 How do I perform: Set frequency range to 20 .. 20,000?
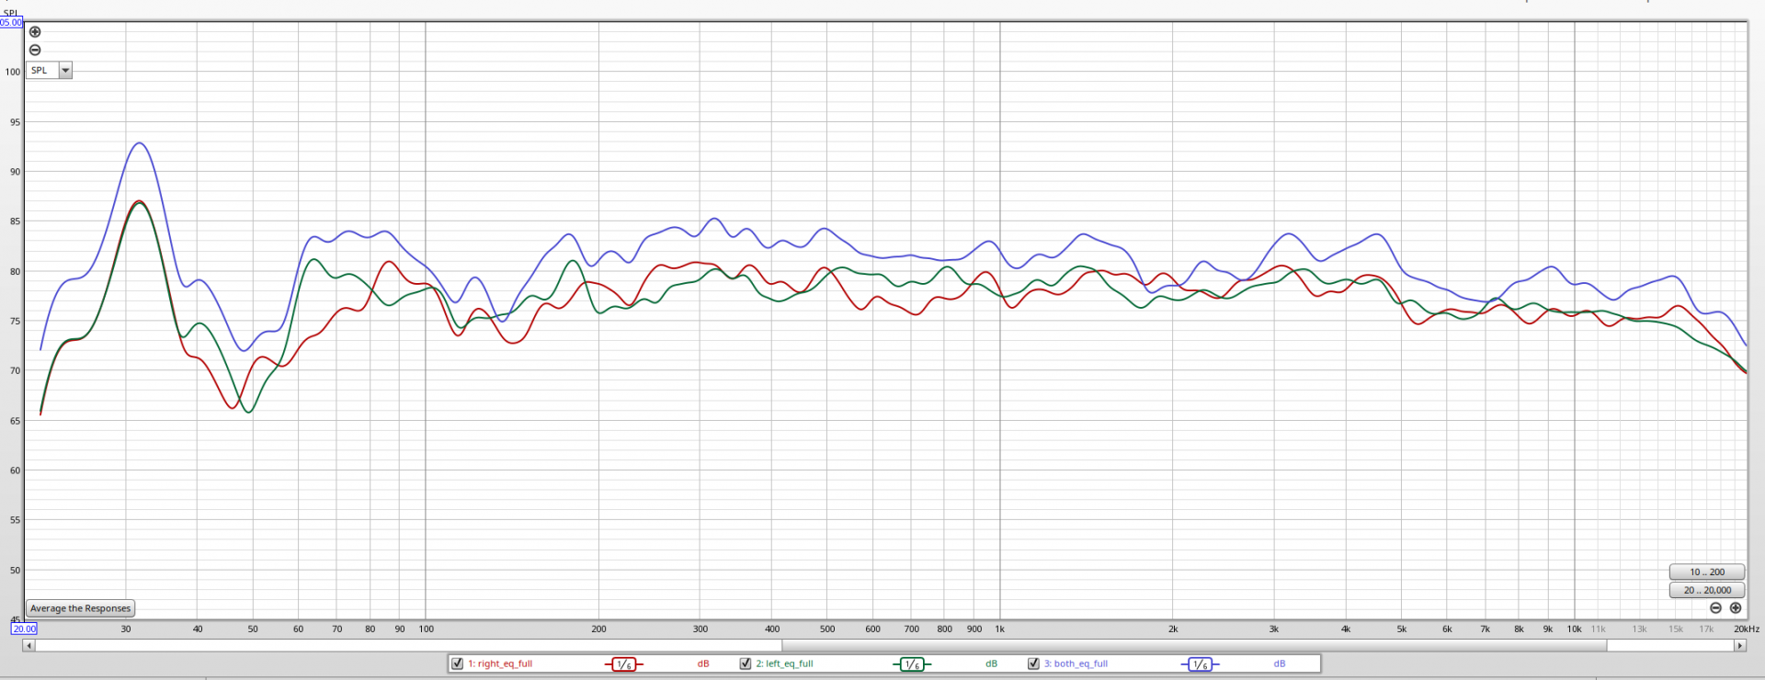point(1707,590)
